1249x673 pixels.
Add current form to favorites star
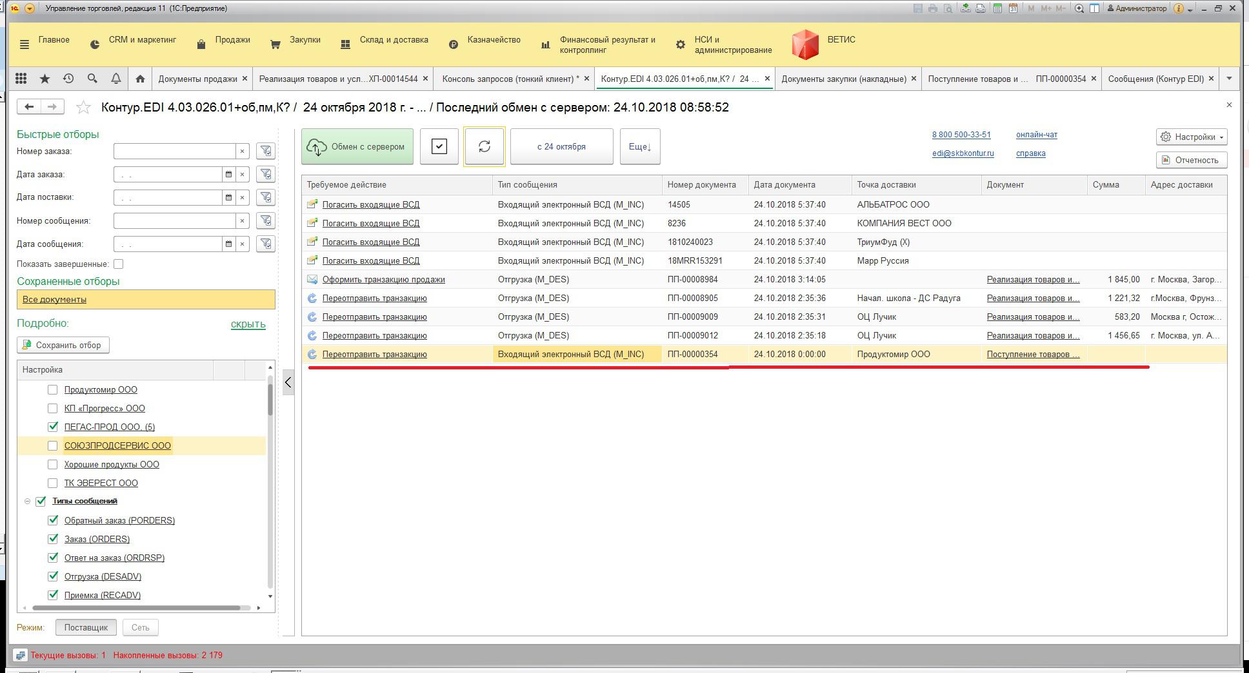click(x=83, y=107)
